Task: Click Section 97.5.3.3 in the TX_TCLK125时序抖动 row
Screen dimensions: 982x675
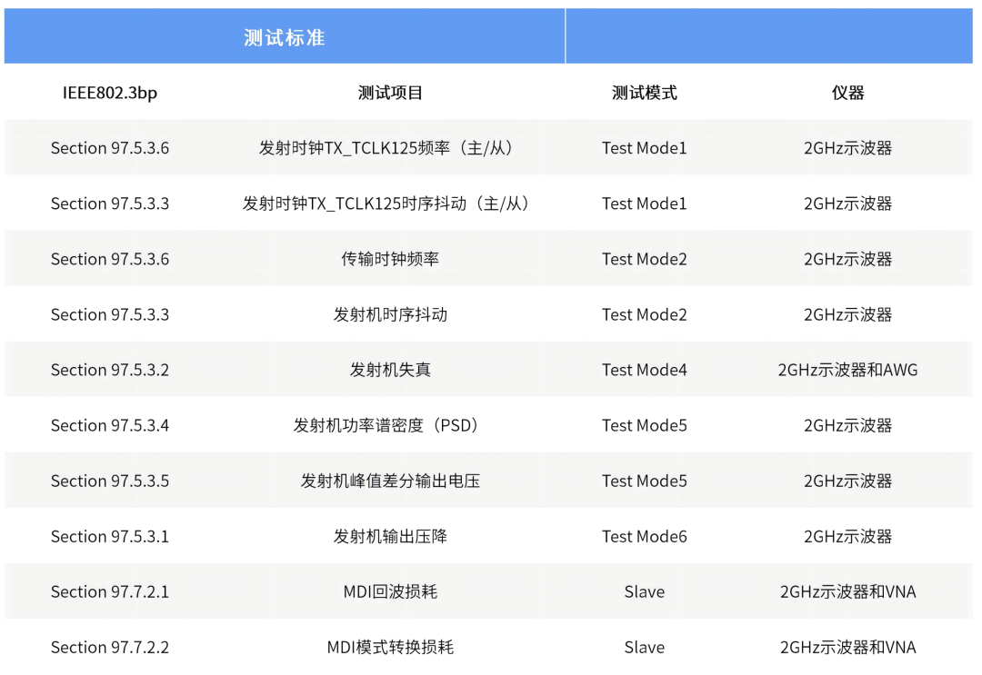Action: point(110,203)
